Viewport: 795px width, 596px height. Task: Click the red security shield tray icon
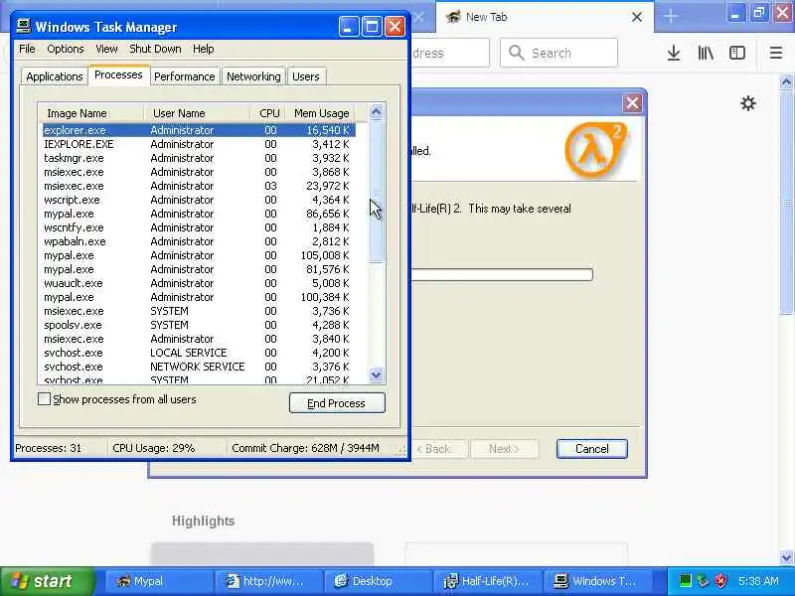click(720, 580)
